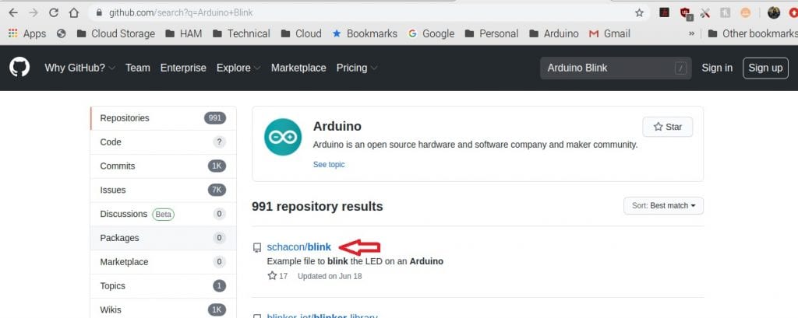Viewport: 798px width, 318px height.
Task: Bookmark this page with the star icon
Action: [639, 12]
